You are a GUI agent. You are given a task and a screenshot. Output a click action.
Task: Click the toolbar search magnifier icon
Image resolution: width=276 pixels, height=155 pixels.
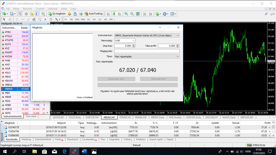pos(266,14)
